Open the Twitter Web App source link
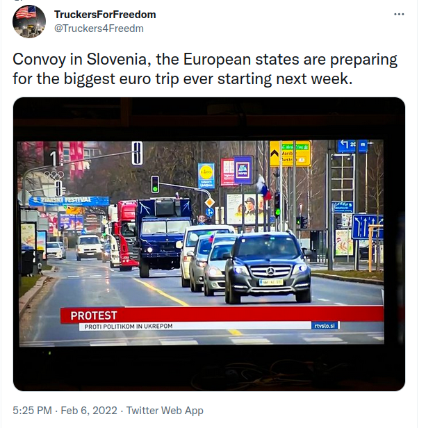 coord(165,411)
